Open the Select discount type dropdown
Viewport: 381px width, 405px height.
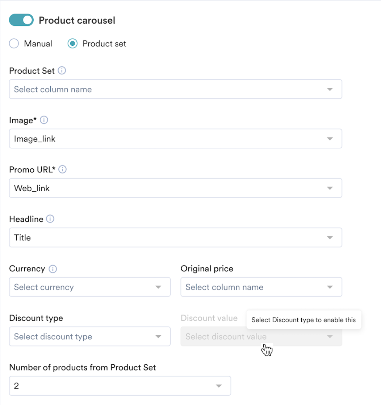point(89,336)
